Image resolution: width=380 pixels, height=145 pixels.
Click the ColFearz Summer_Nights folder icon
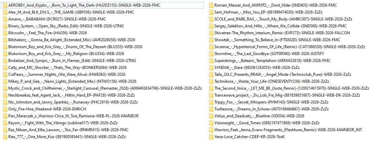[5, 74]
